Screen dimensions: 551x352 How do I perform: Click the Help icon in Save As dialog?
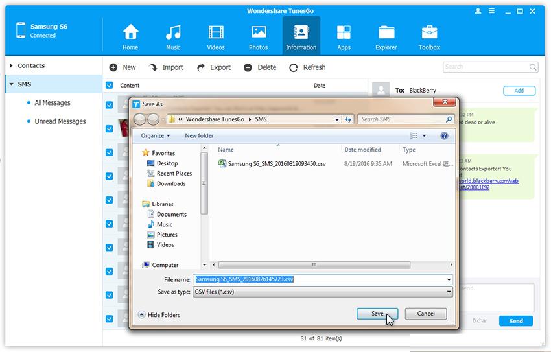point(444,135)
